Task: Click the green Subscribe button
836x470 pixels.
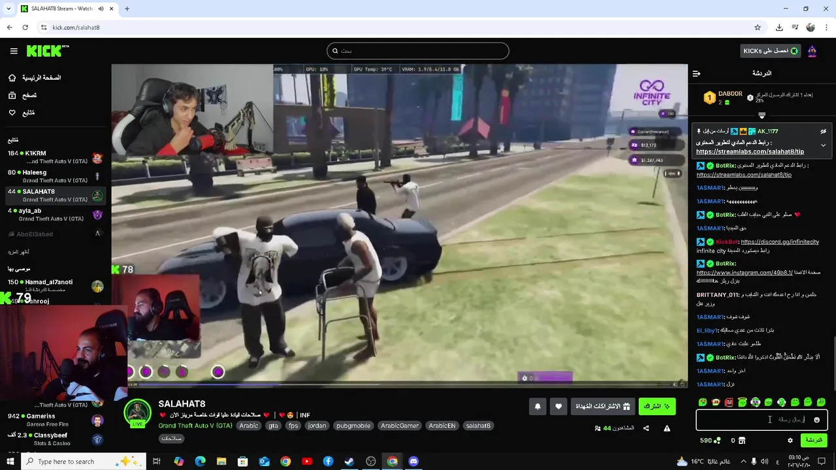Action: 657,406
